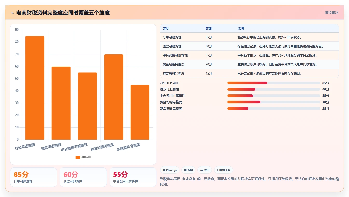Image resolution: width=349 pixels, height=197 pixels.
Task: Click the 60分 value in table
Action: 209,46
